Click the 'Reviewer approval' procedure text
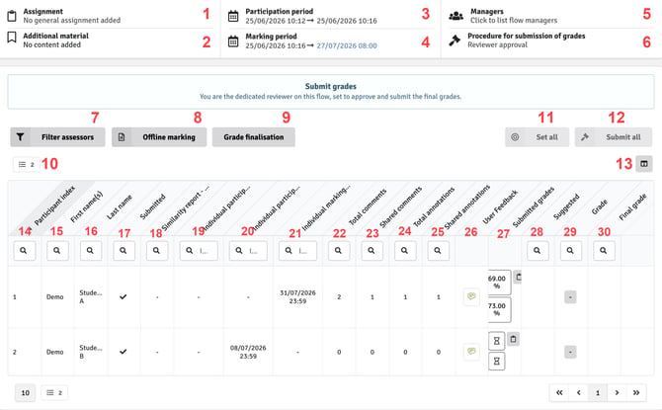The image size is (662, 410). [497, 44]
